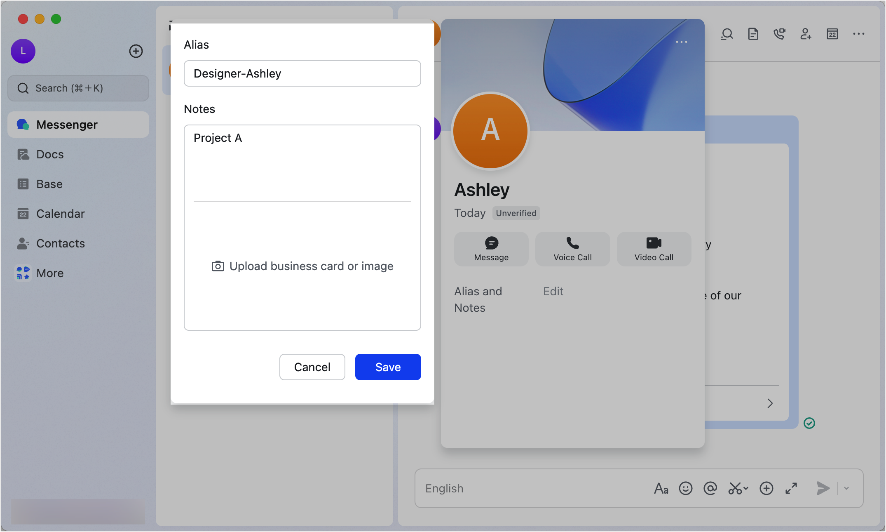This screenshot has height=532, width=886.
Task: Search chat history with magnifier icon
Action: click(x=727, y=34)
